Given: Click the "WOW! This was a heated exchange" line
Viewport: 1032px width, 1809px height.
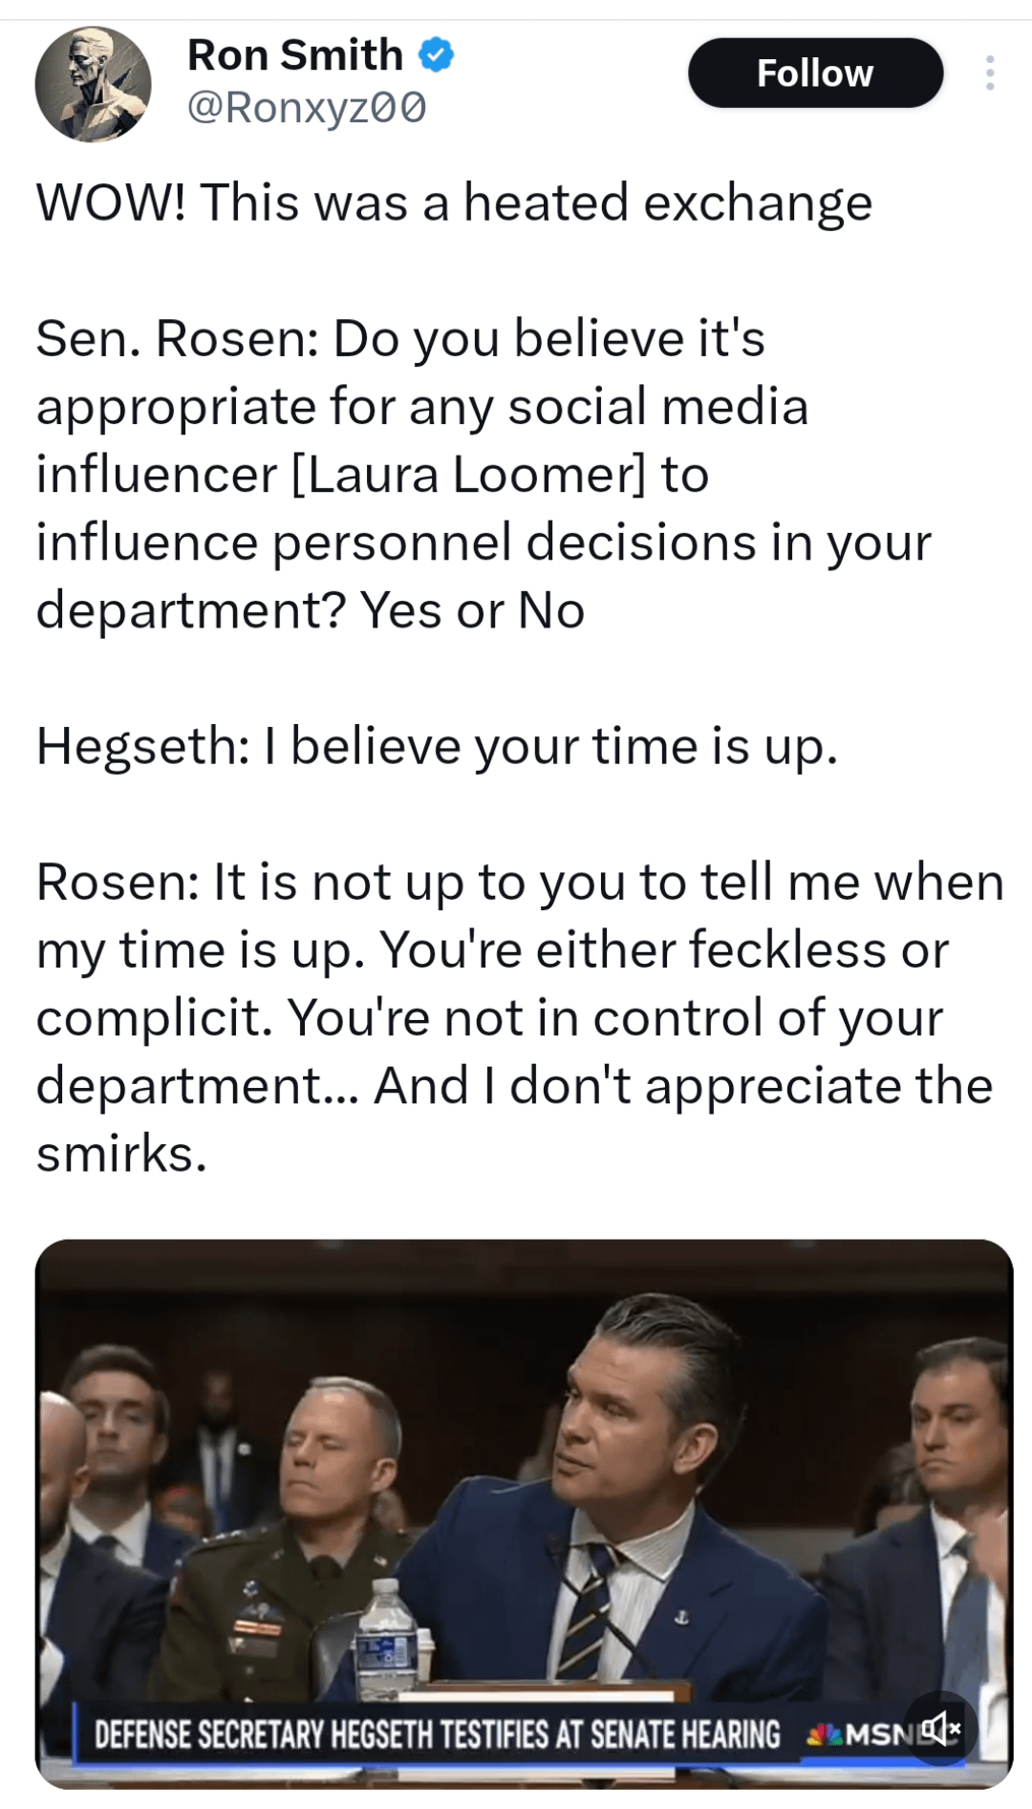Looking at the screenshot, I should pos(454,202).
